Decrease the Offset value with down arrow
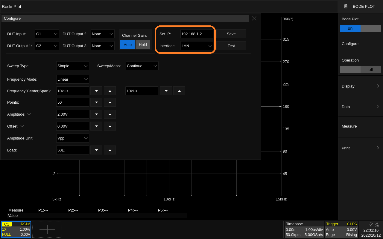 click(96, 126)
